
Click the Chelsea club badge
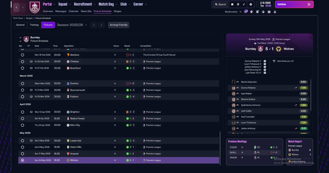coord(68,62)
